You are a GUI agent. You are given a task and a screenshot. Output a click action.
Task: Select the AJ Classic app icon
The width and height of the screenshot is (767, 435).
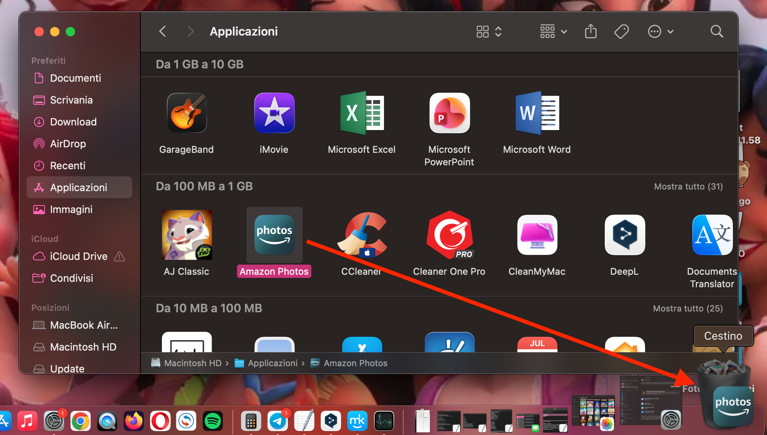tap(187, 235)
